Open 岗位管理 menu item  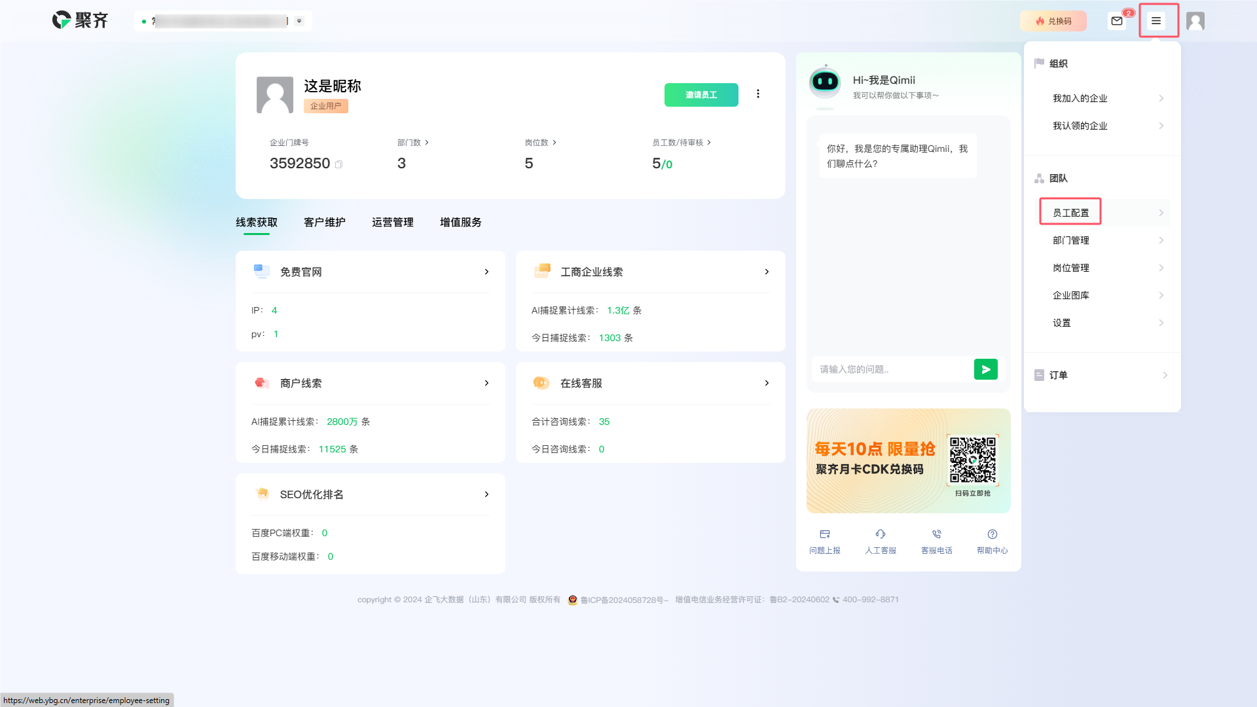pyautogui.click(x=1102, y=268)
